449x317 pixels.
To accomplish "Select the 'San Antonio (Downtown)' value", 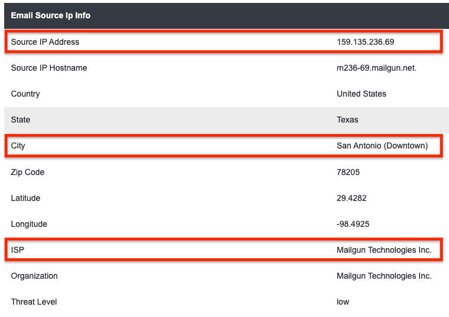I will [382, 146].
